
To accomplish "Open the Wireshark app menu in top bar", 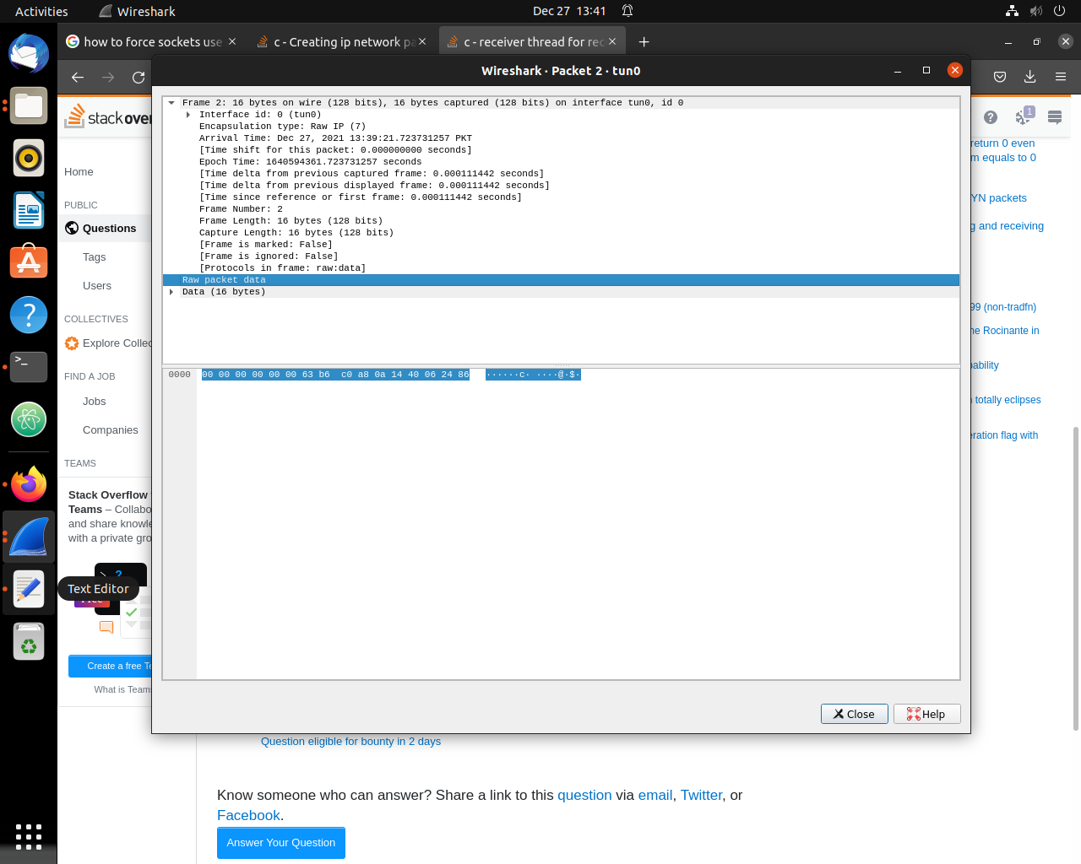I will pyautogui.click(x=137, y=11).
